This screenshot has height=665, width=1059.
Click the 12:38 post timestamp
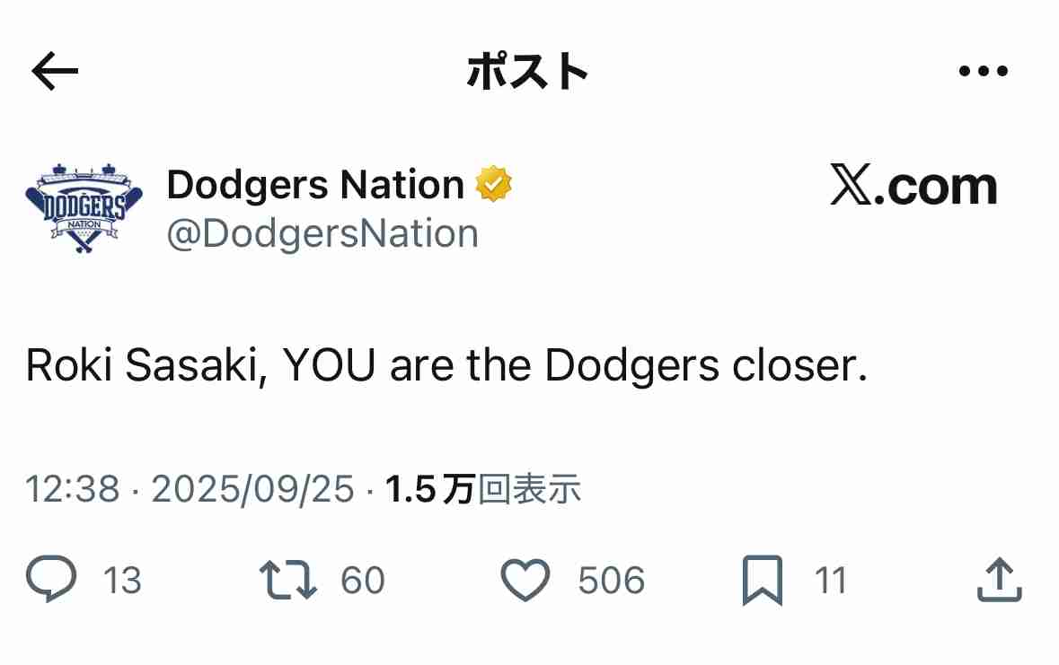[73, 489]
